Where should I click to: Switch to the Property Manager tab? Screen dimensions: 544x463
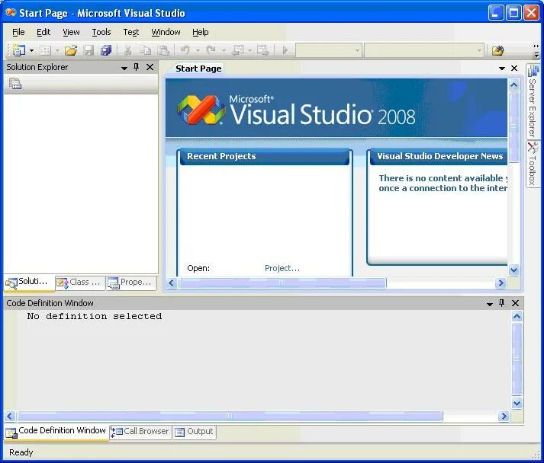pos(131,283)
